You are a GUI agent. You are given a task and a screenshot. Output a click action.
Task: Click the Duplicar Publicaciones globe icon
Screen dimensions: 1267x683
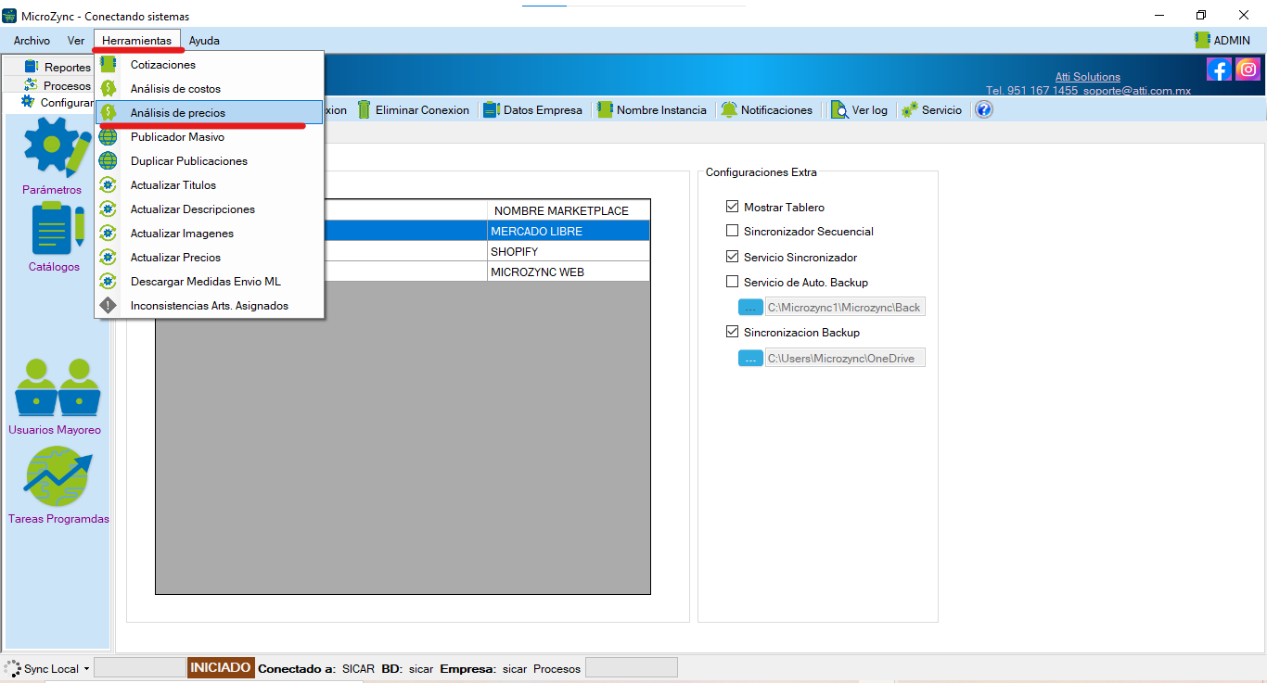(109, 161)
